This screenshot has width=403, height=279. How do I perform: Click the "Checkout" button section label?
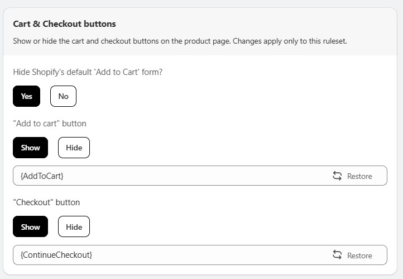[x=46, y=202]
